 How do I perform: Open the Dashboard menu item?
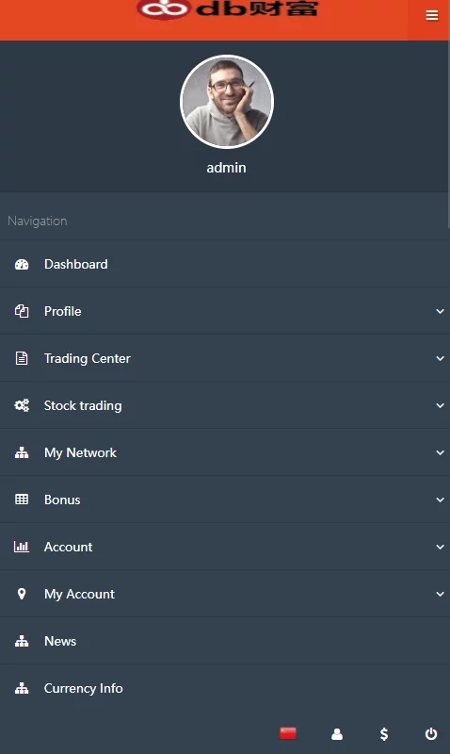click(225, 264)
